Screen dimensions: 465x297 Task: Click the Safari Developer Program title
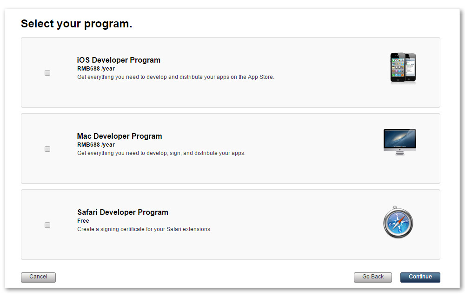pyautogui.click(x=123, y=212)
